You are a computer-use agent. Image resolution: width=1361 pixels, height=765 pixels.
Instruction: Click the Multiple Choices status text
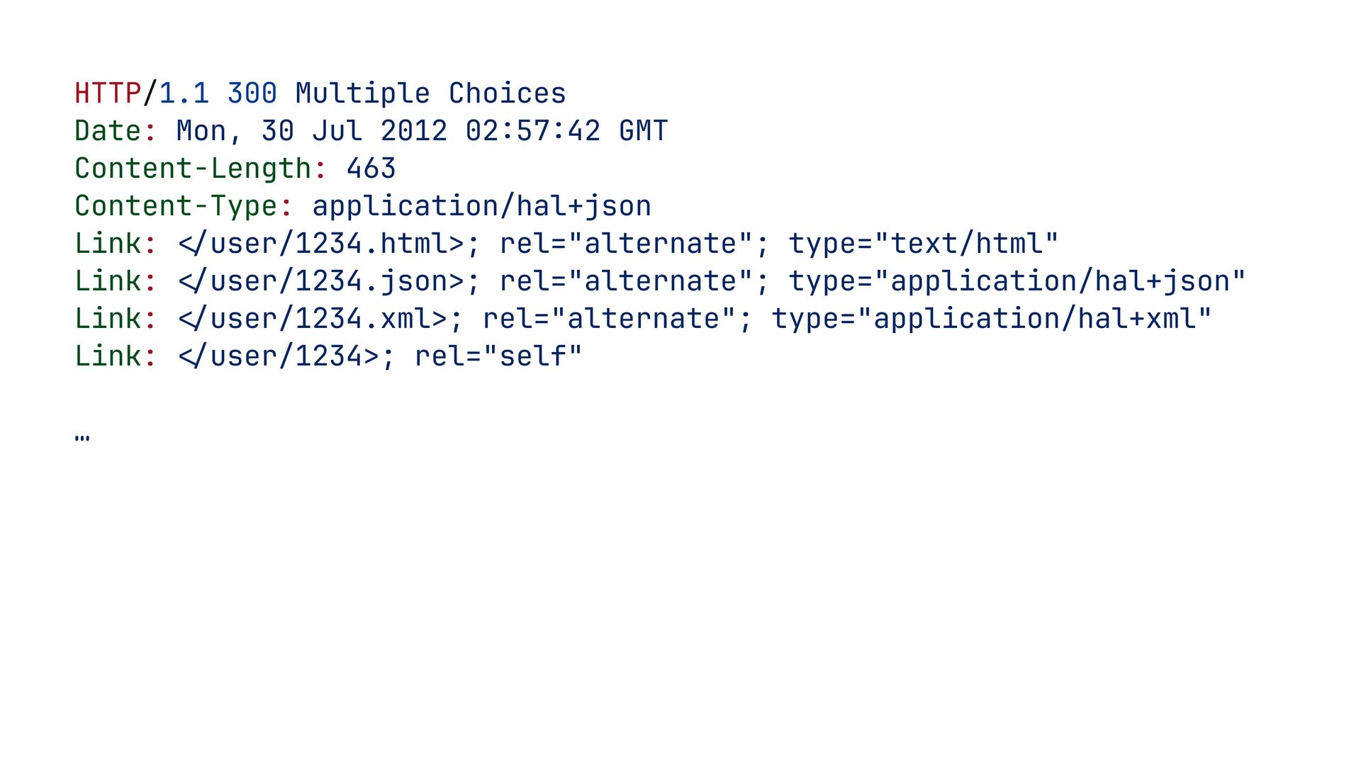pos(430,93)
